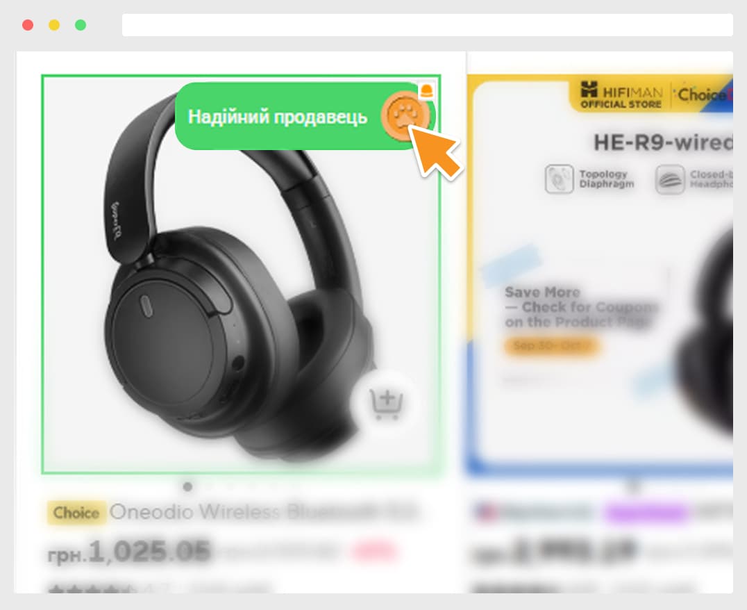Select the first carousel dot under Oneodio image
The width and height of the screenshot is (747, 610).
[187, 486]
